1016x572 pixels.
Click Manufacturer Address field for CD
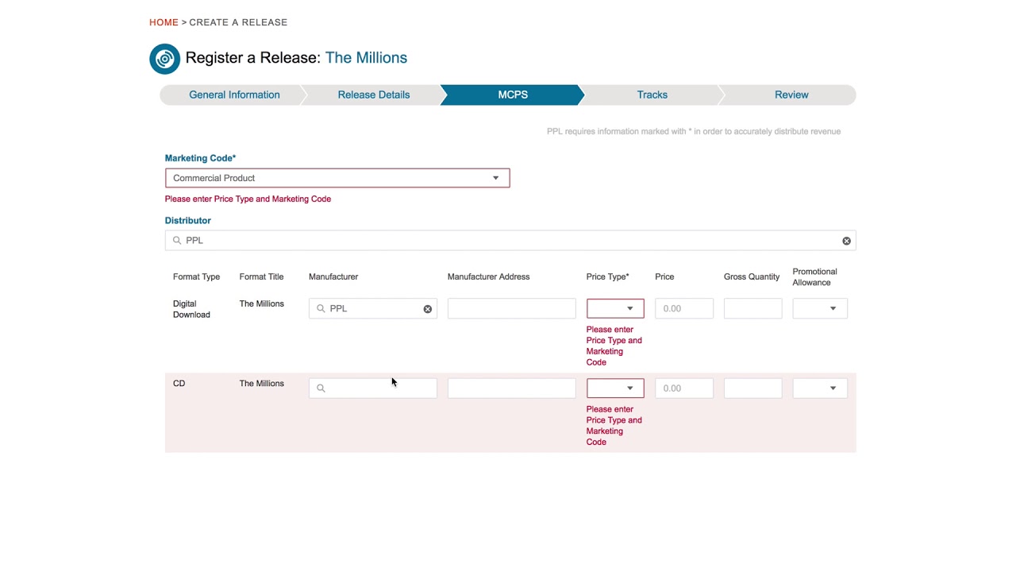512,388
